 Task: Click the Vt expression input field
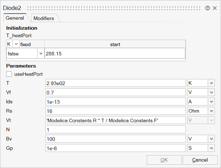(x=115, y=120)
